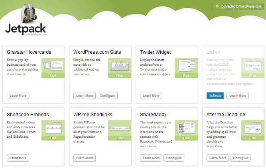
Task: Click the Gravatar Hovercards module icon
Action: click(53, 66)
